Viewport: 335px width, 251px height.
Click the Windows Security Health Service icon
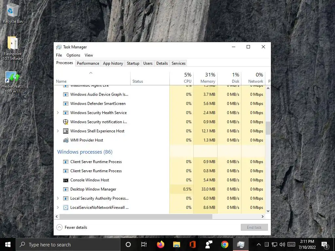pyautogui.click(x=65, y=113)
